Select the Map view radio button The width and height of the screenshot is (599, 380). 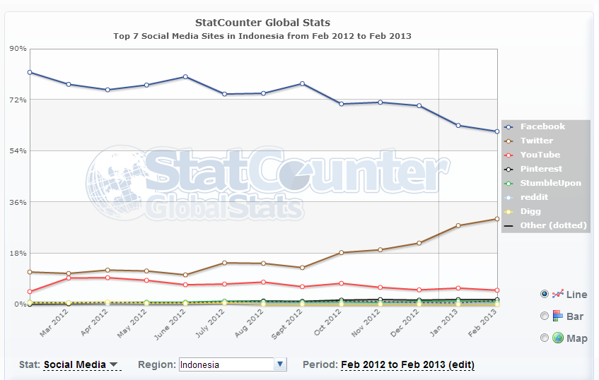544,338
